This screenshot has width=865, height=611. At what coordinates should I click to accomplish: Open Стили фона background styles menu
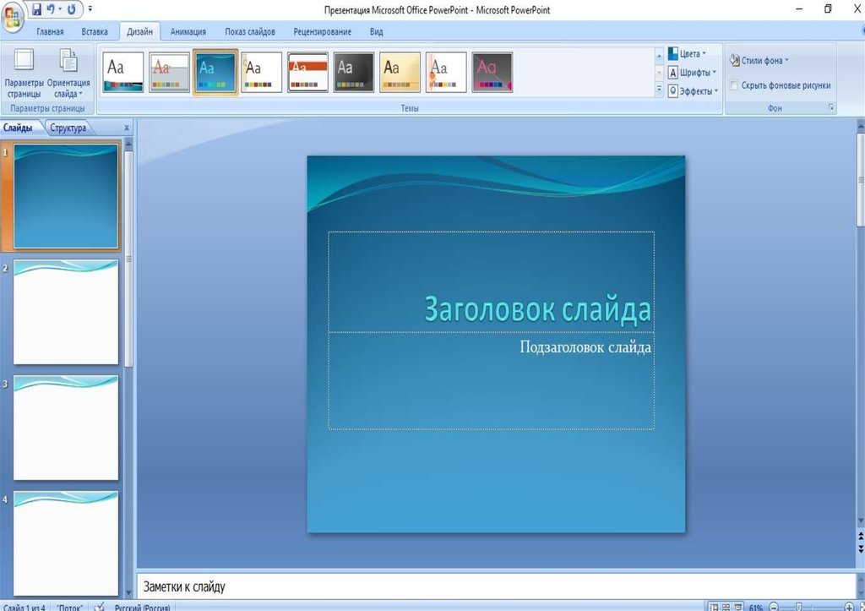759,60
